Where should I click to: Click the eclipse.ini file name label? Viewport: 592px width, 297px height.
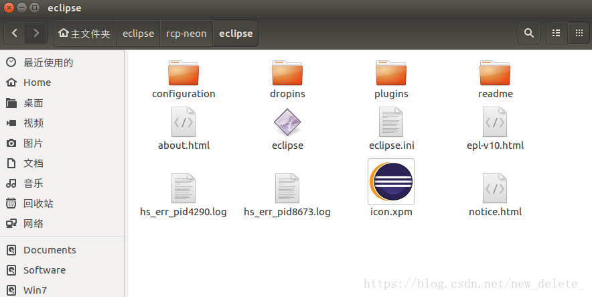click(x=392, y=145)
